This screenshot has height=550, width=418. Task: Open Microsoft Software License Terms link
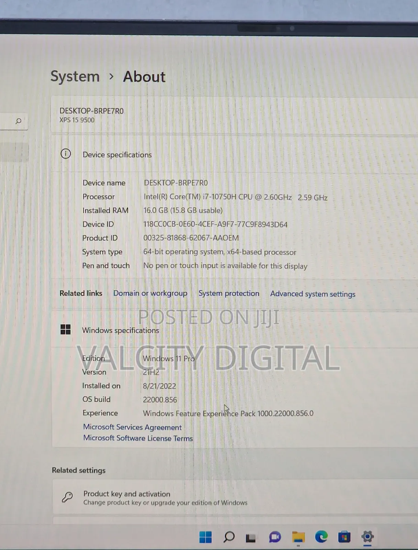pyautogui.click(x=138, y=438)
